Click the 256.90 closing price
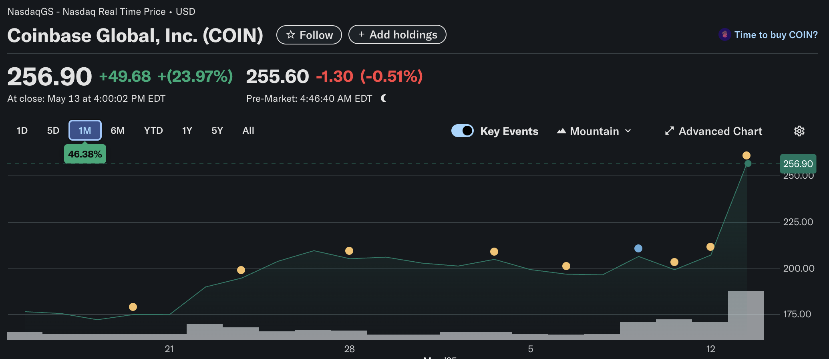The image size is (829, 359). click(x=50, y=77)
